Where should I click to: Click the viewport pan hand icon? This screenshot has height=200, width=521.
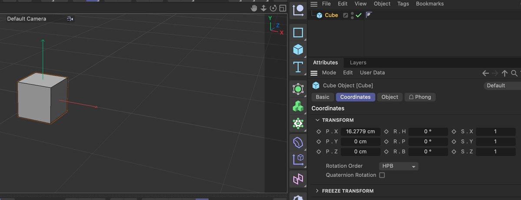coord(254,8)
